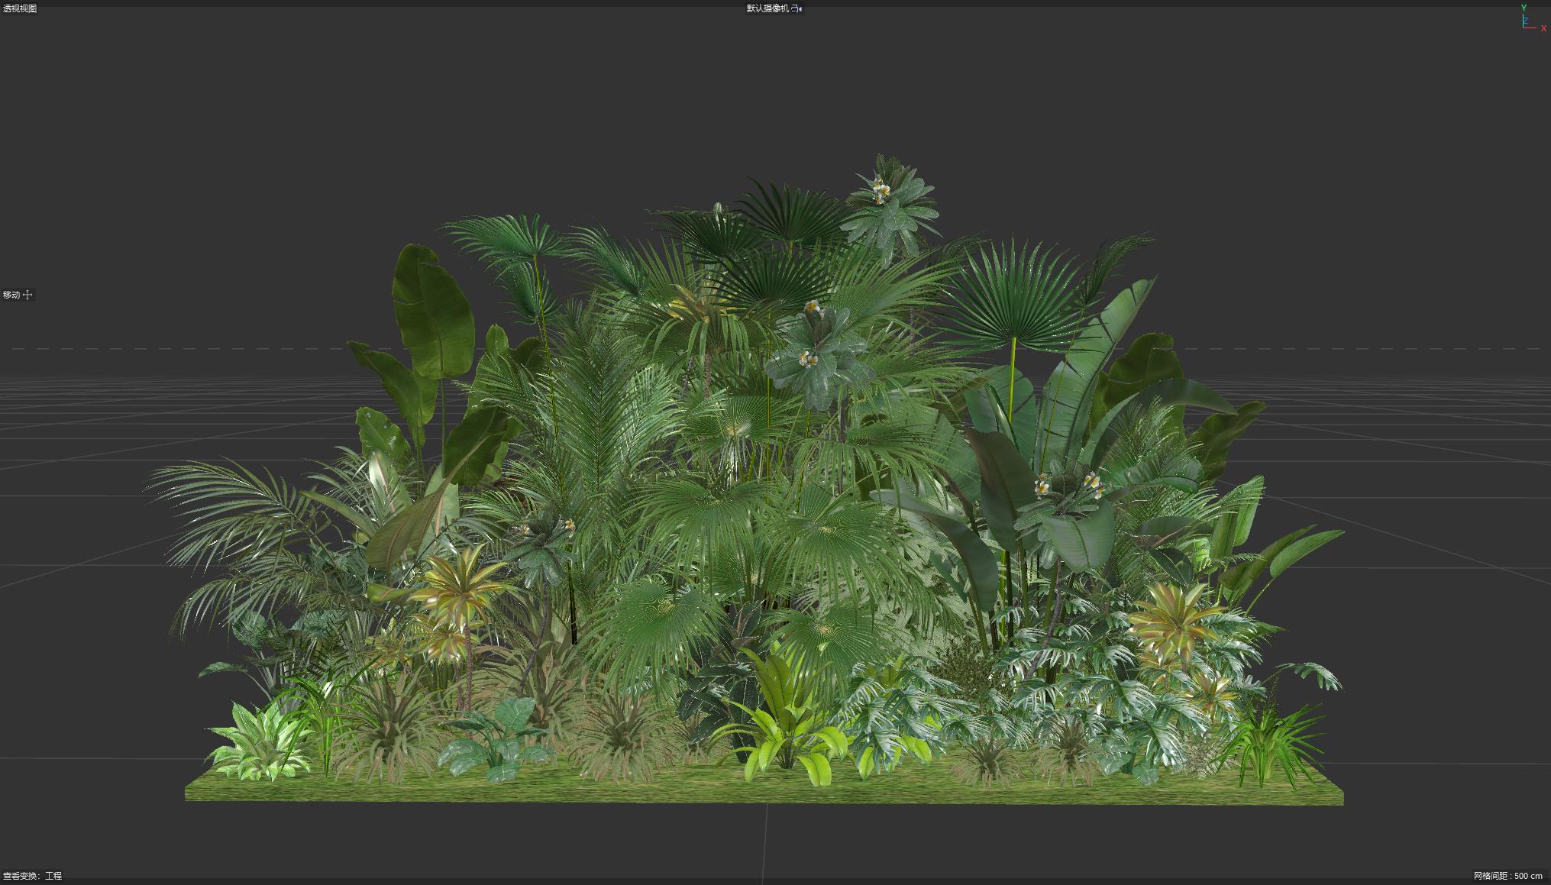Viewport: 1551px width, 885px height.
Task: Click the 移动 tool label
Action: coord(11,295)
